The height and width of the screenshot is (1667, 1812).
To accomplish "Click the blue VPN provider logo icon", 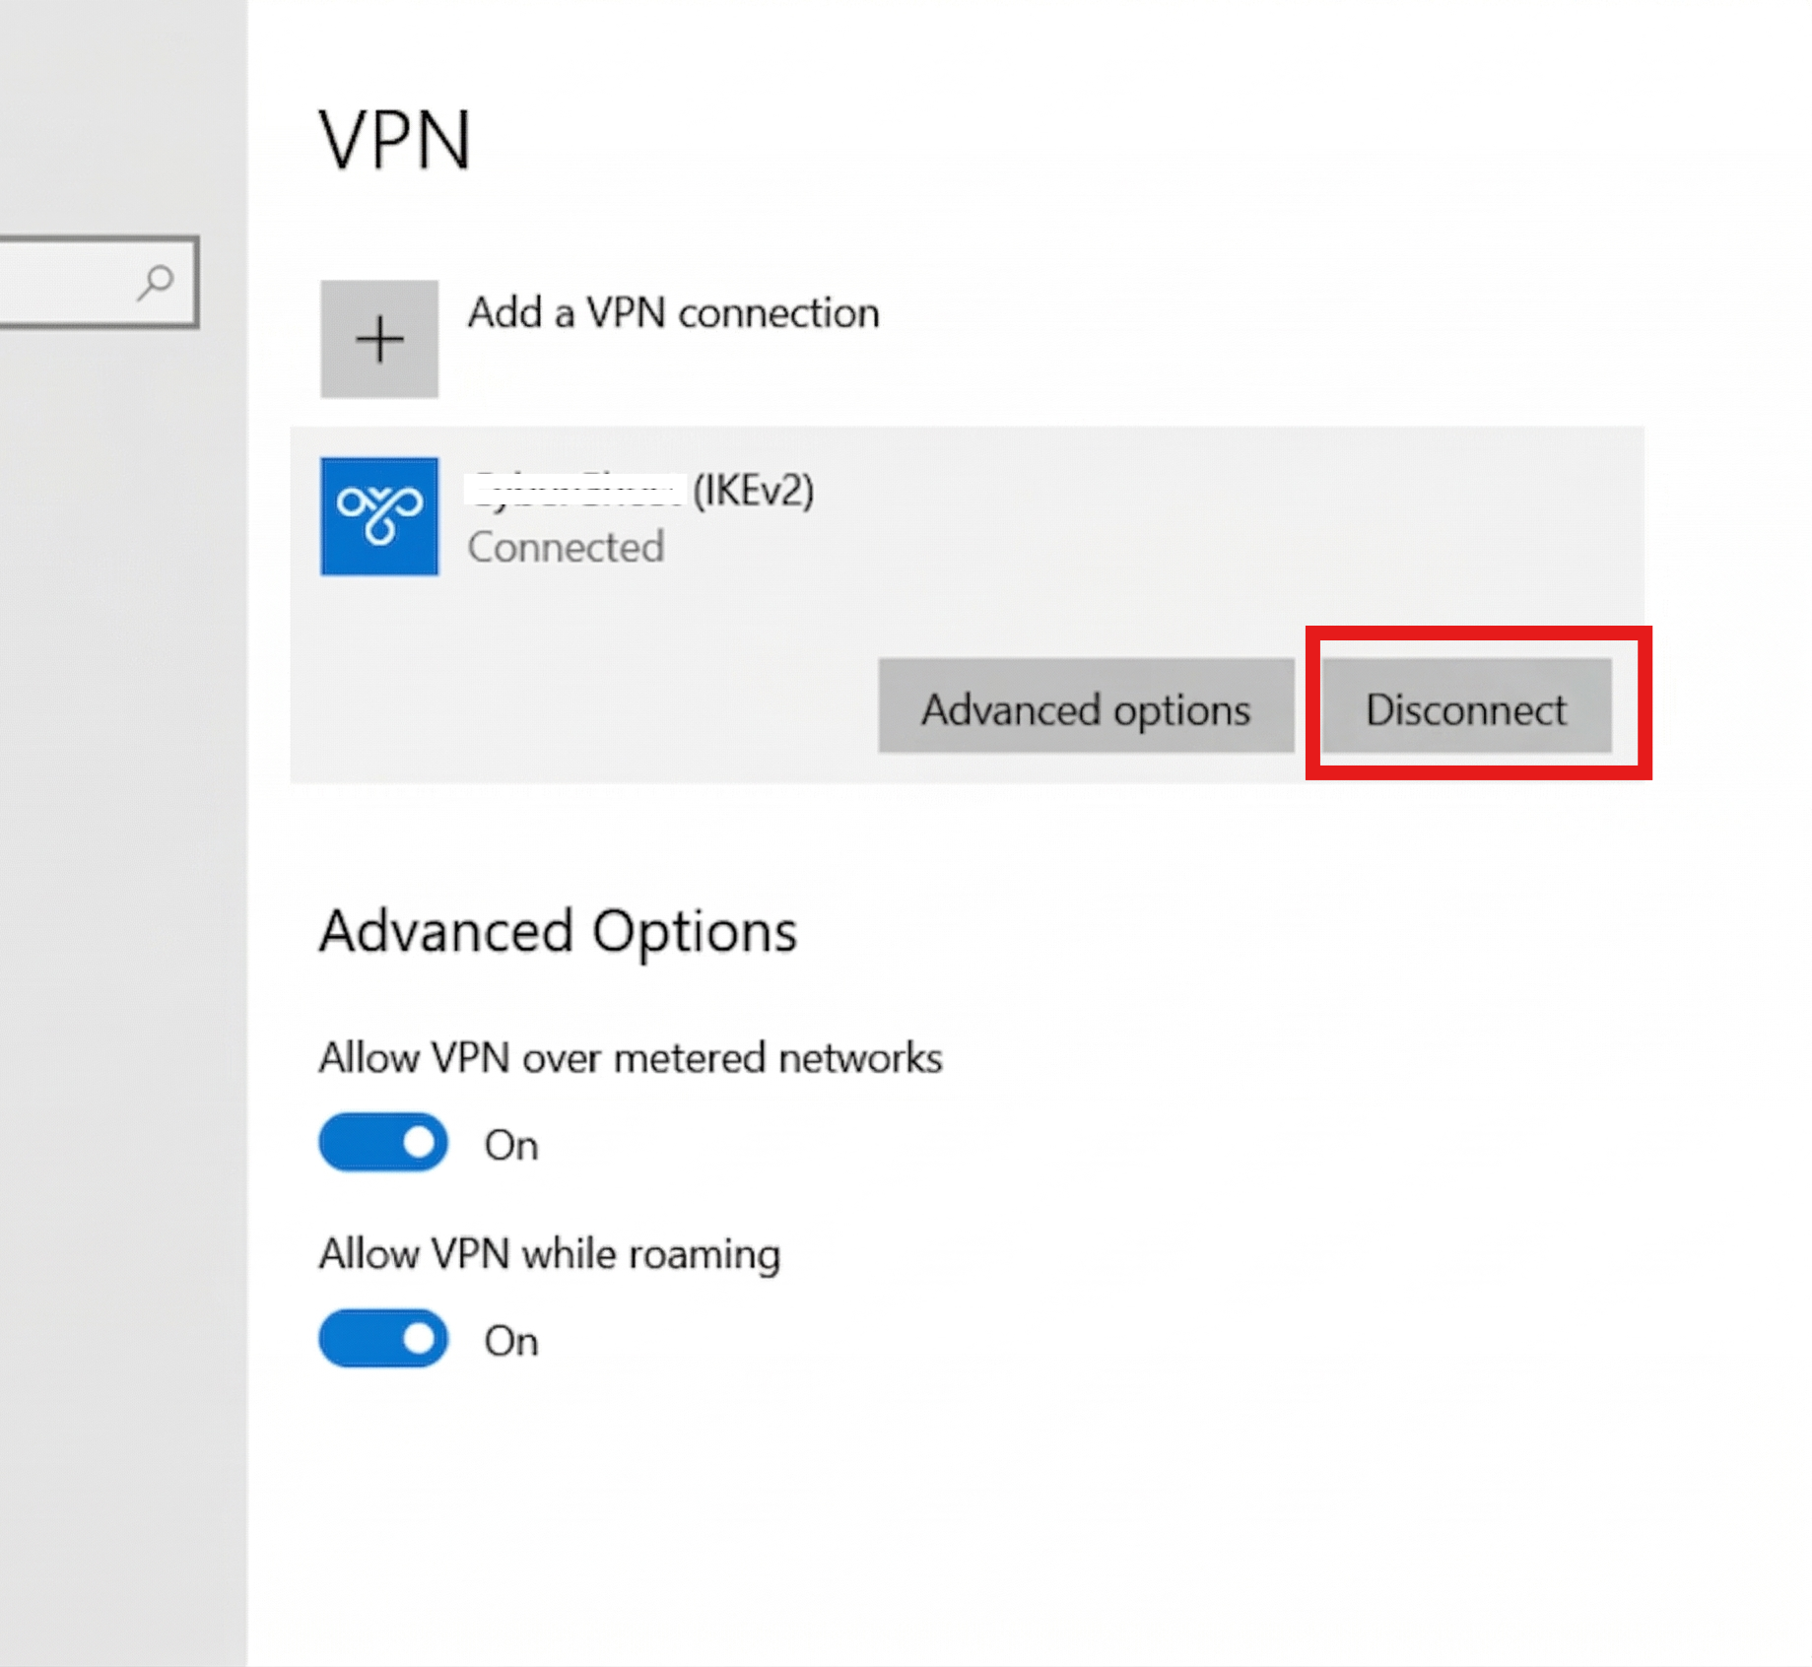I will click(381, 517).
